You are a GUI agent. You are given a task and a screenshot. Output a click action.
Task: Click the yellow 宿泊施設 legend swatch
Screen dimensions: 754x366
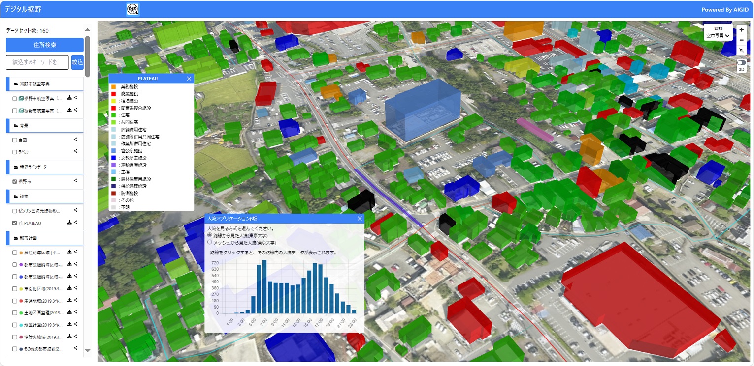tap(114, 101)
